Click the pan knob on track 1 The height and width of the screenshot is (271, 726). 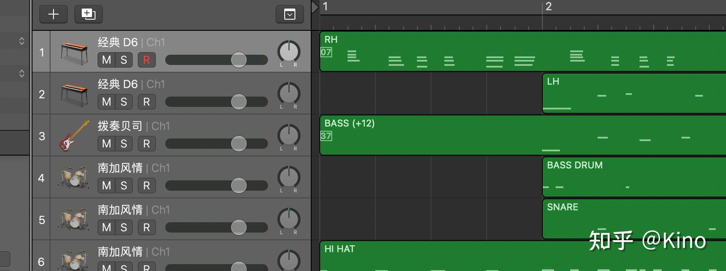coord(289,52)
